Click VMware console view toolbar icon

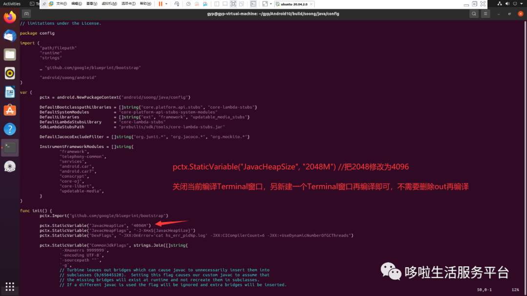[x=253, y=4]
